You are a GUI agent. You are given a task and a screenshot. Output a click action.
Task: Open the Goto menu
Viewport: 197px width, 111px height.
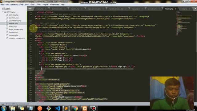point(32,5)
